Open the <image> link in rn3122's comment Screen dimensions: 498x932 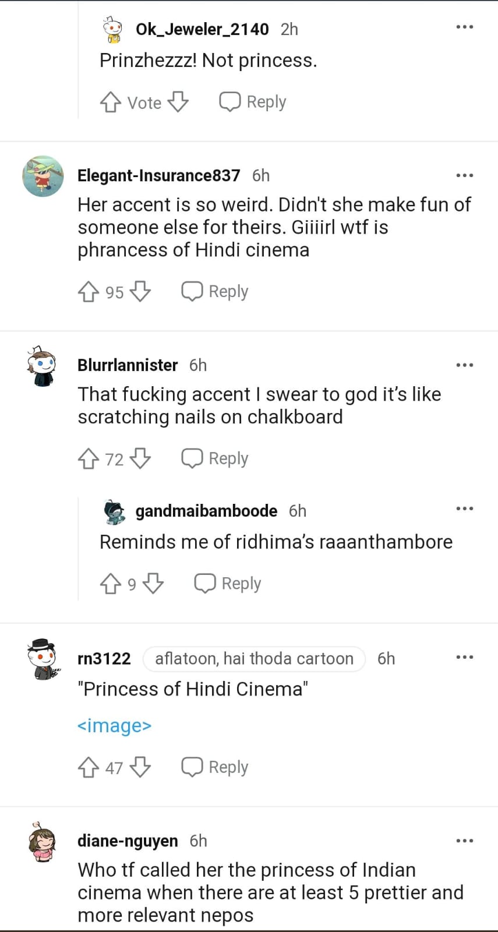click(x=114, y=726)
